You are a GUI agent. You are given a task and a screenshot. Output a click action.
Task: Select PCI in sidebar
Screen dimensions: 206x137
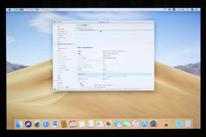click(59, 40)
